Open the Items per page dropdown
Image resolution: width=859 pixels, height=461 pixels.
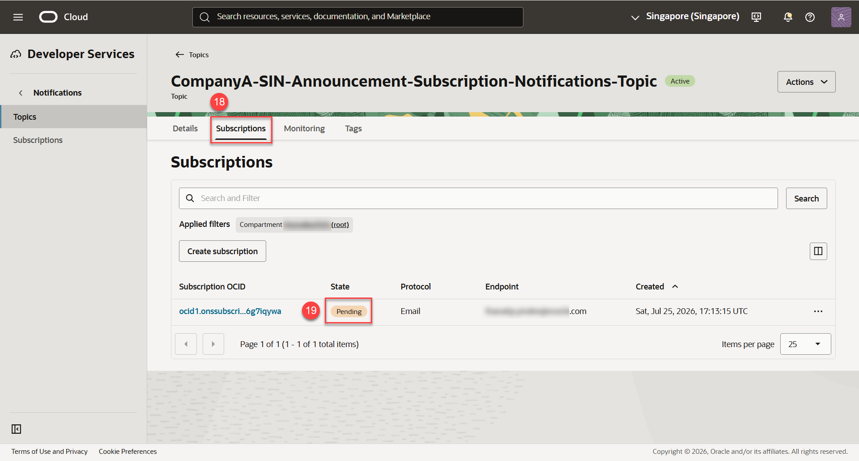(x=805, y=344)
